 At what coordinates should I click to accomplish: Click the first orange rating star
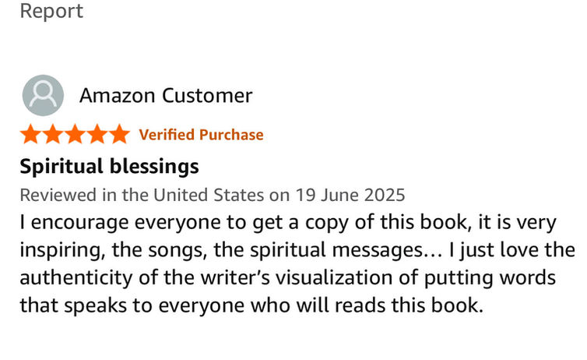click(x=30, y=134)
